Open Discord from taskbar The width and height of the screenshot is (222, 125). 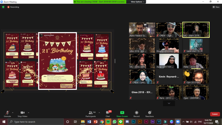click(127, 122)
